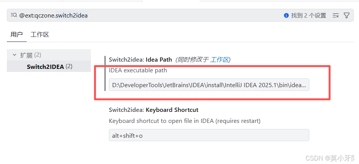359x164 pixels.
Task: Open the 工作区 link beside Idea Path
Action: click(x=219, y=60)
